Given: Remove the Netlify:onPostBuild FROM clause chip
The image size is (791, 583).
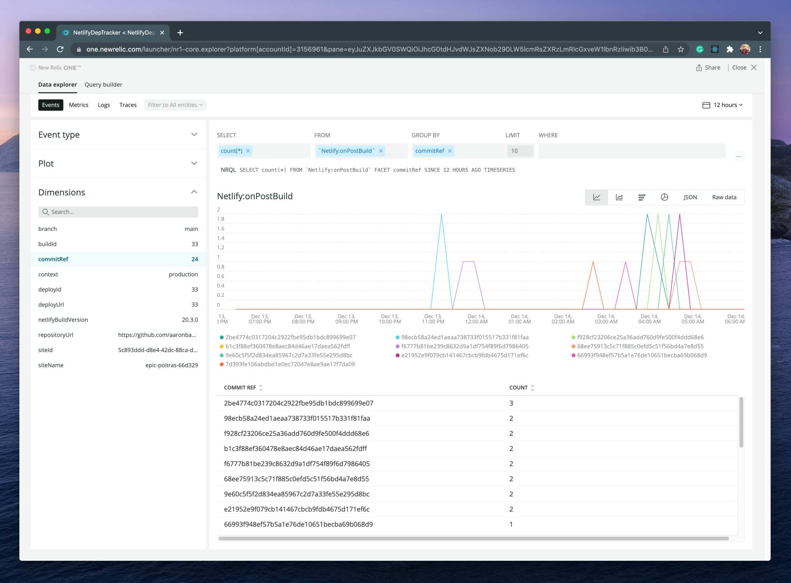Looking at the screenshot, I should coord(381,151).
